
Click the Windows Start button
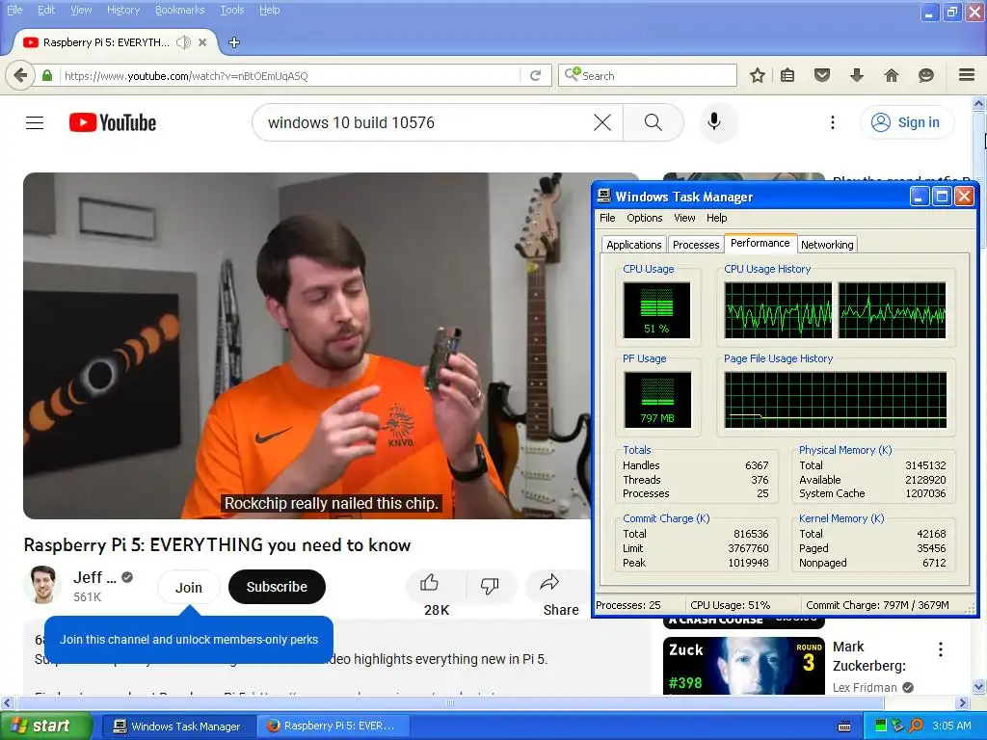46,726
